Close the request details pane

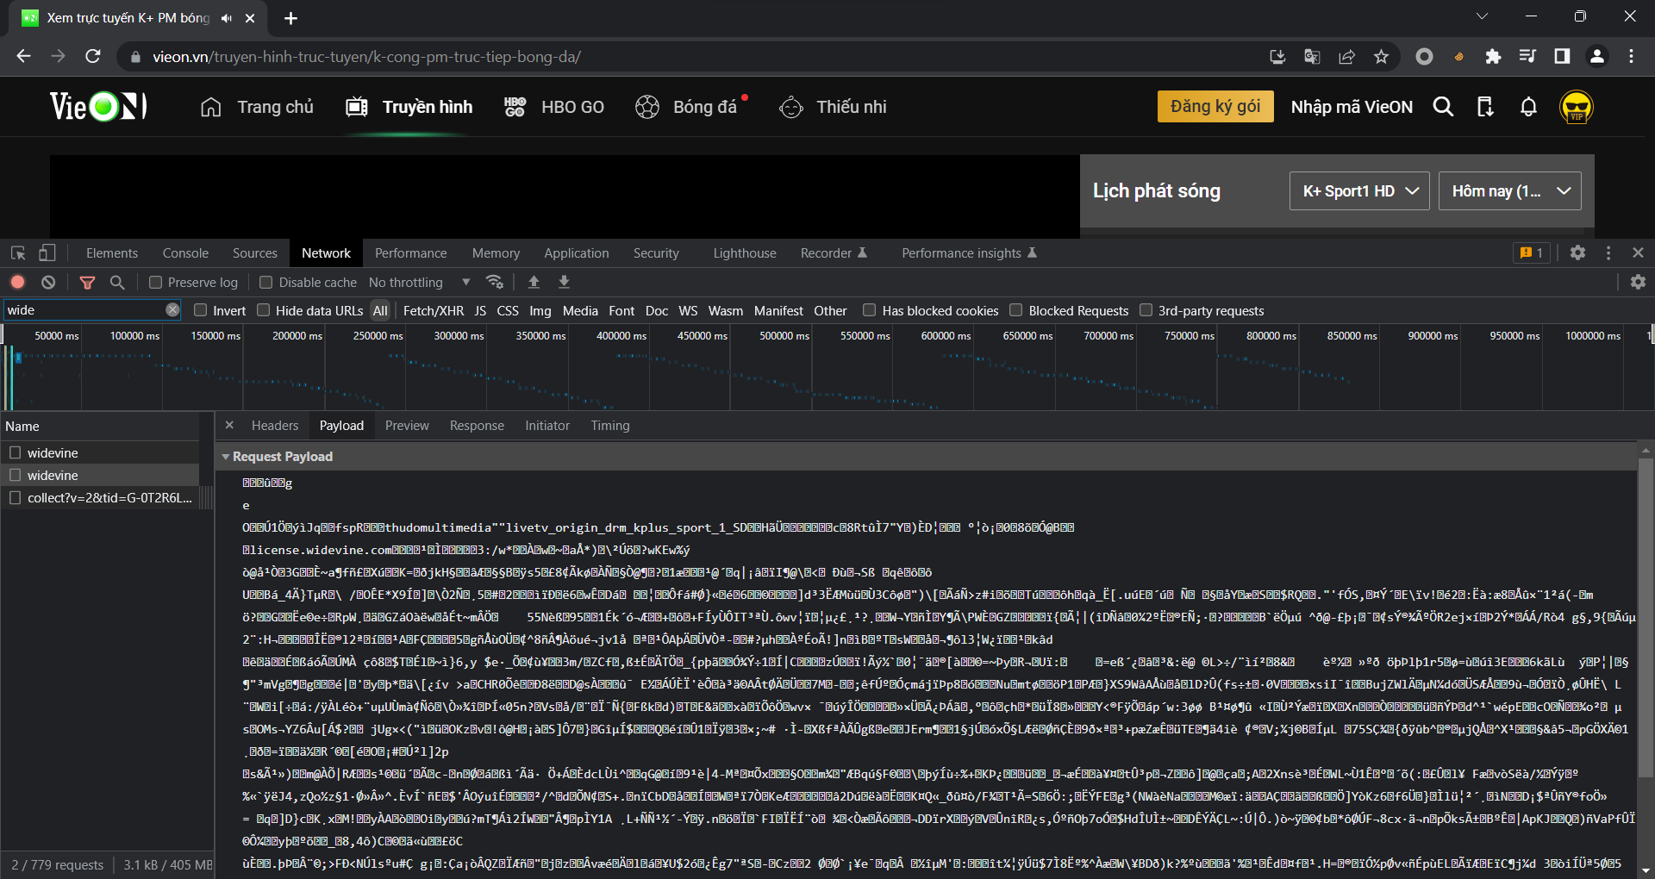[x=229, y=425]
